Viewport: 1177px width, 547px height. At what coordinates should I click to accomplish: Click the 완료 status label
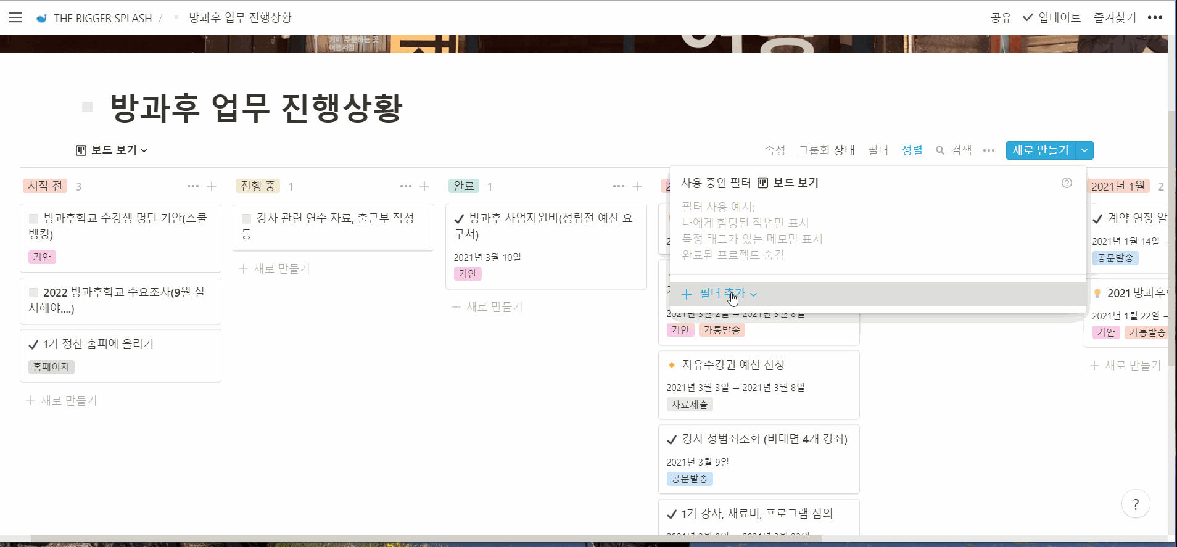[464, 186]
